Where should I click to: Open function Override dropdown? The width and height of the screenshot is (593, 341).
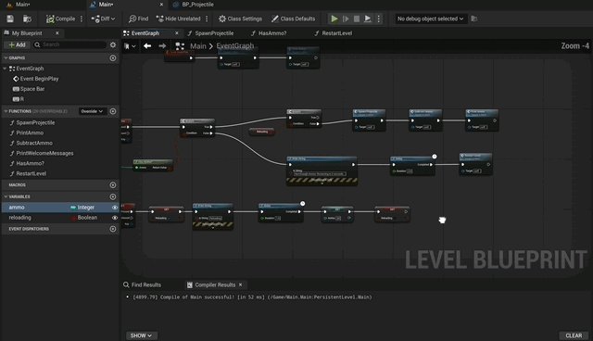point(92,111)
